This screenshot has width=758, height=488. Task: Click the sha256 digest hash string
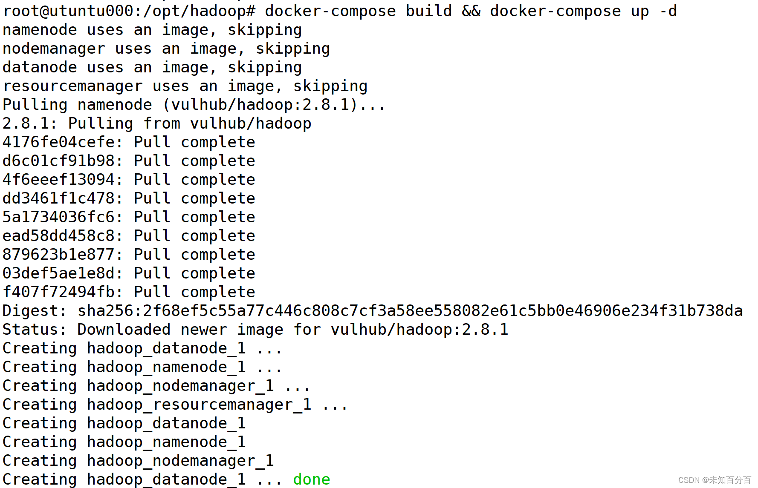pos(410,311)
